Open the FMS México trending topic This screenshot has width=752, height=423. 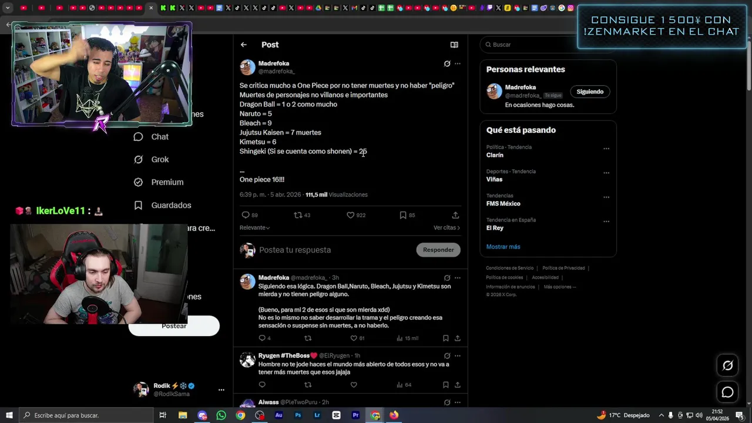[x=503, y=204]
